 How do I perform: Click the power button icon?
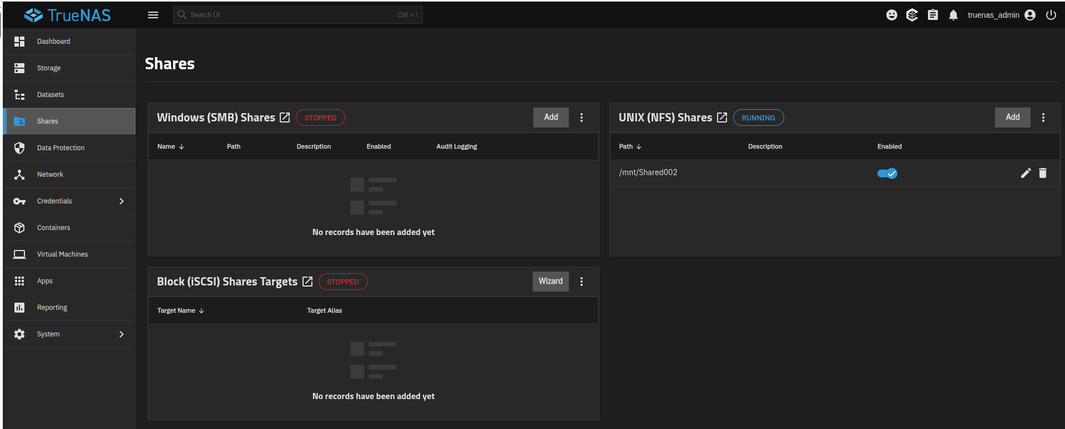click(x=1051, y=15)
